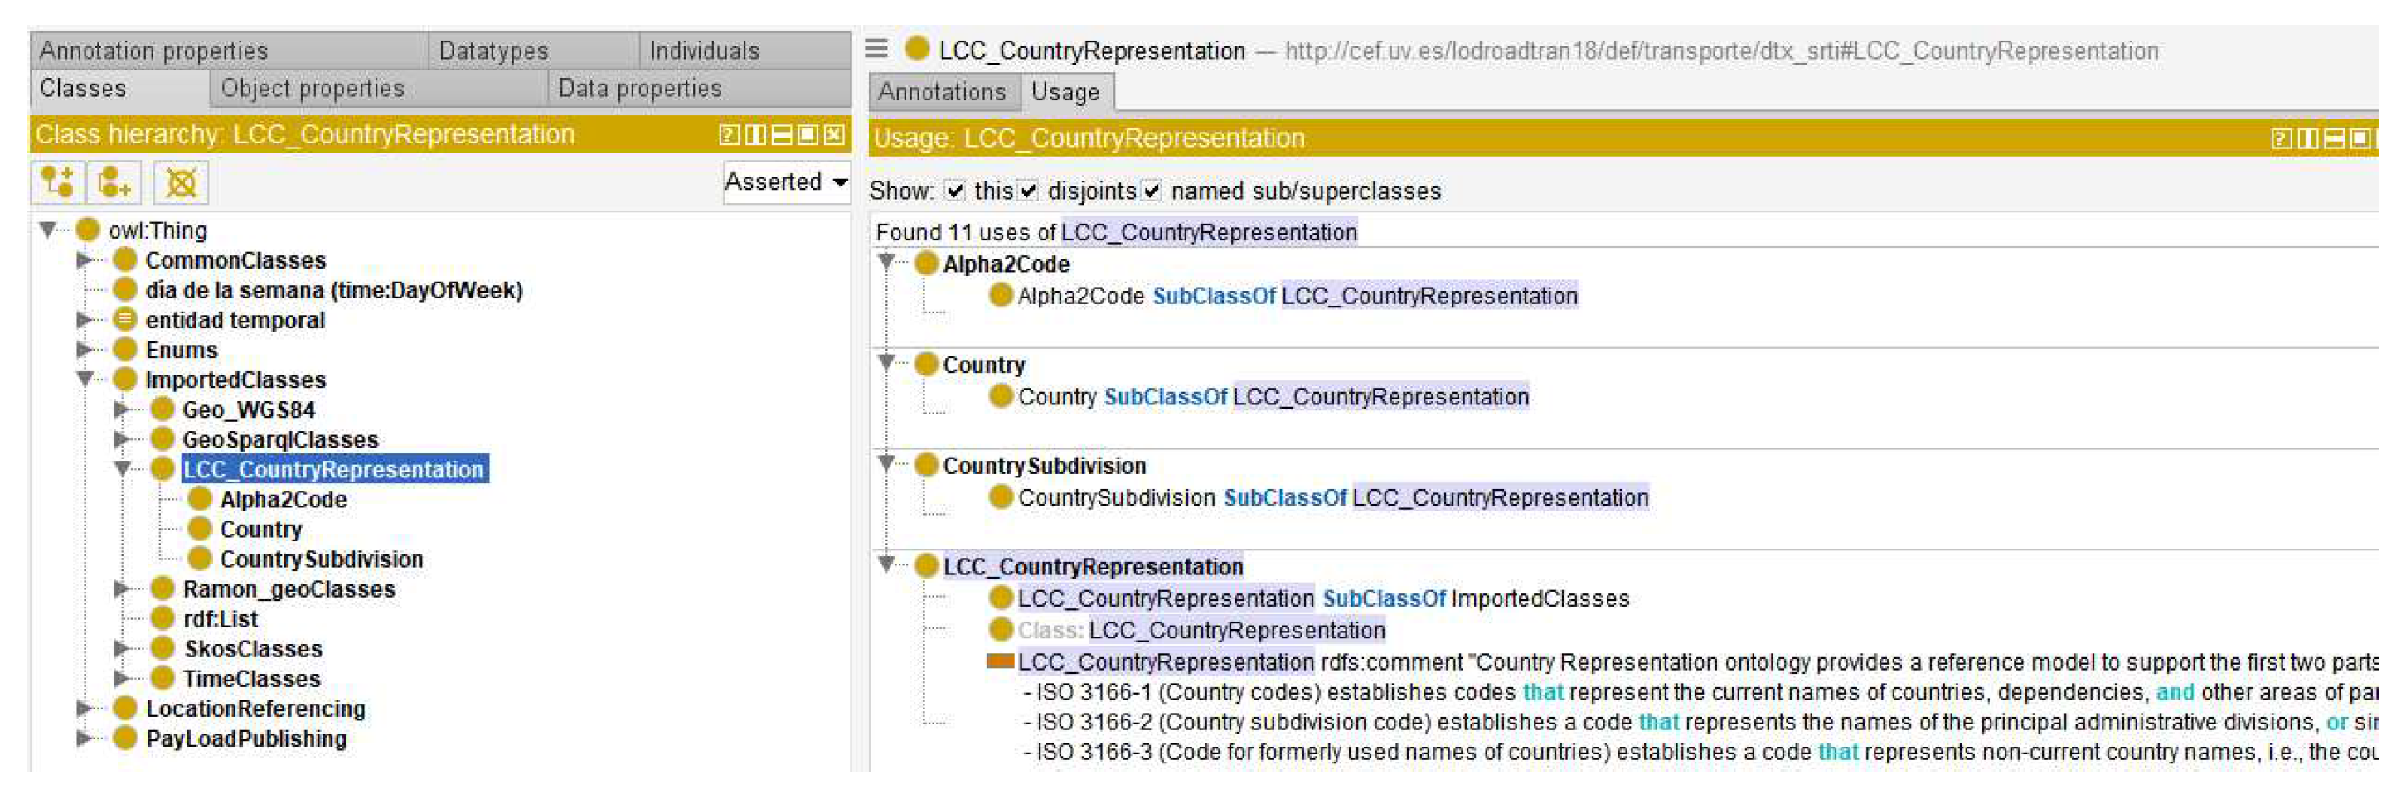Select PayLoadPublishing class in tree
The width and height of the screenshot is (2406, 799).
(x=245, y=738)
